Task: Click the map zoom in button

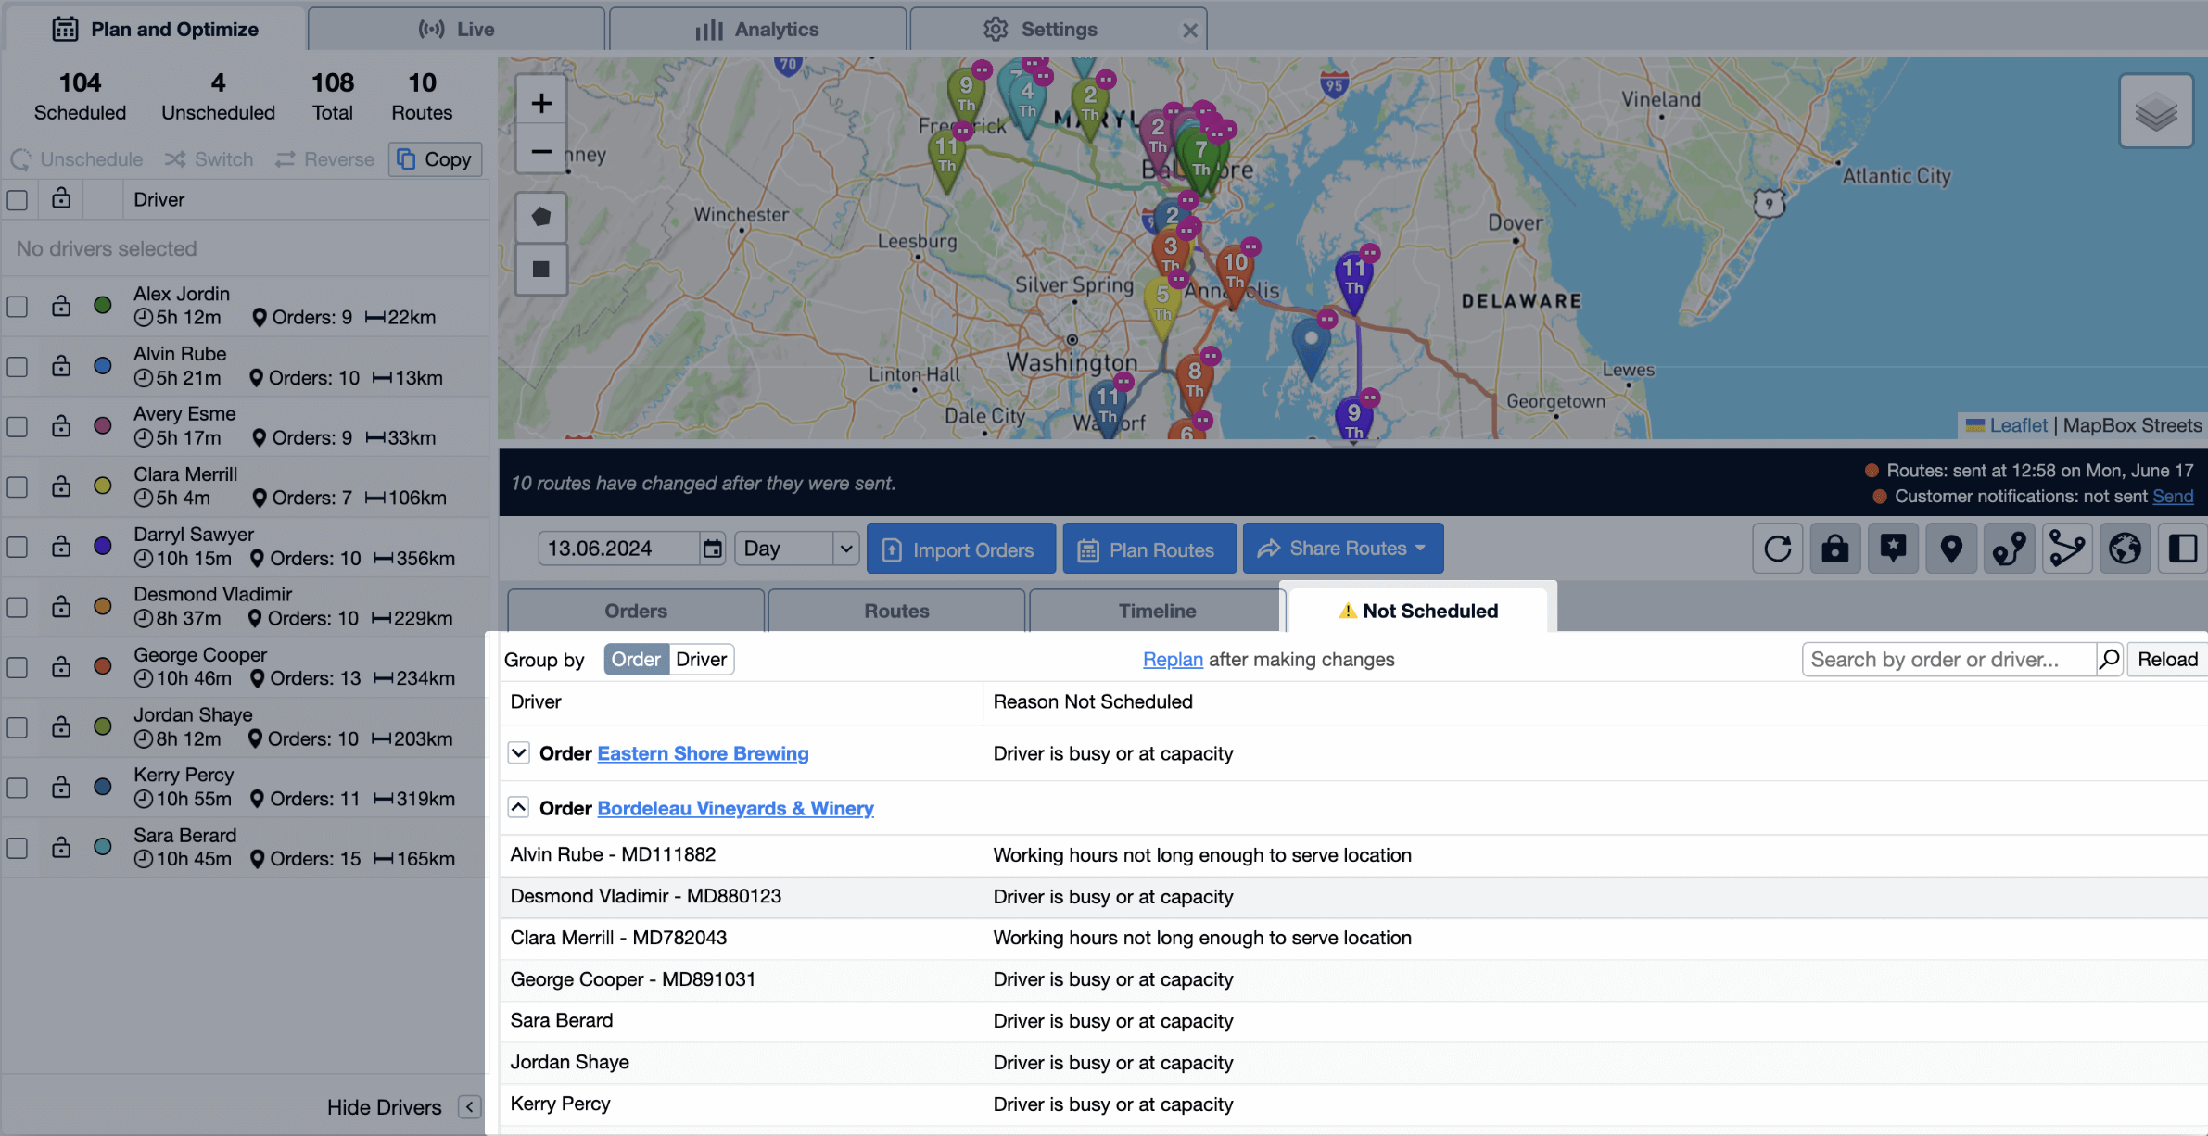Action: 541,104
